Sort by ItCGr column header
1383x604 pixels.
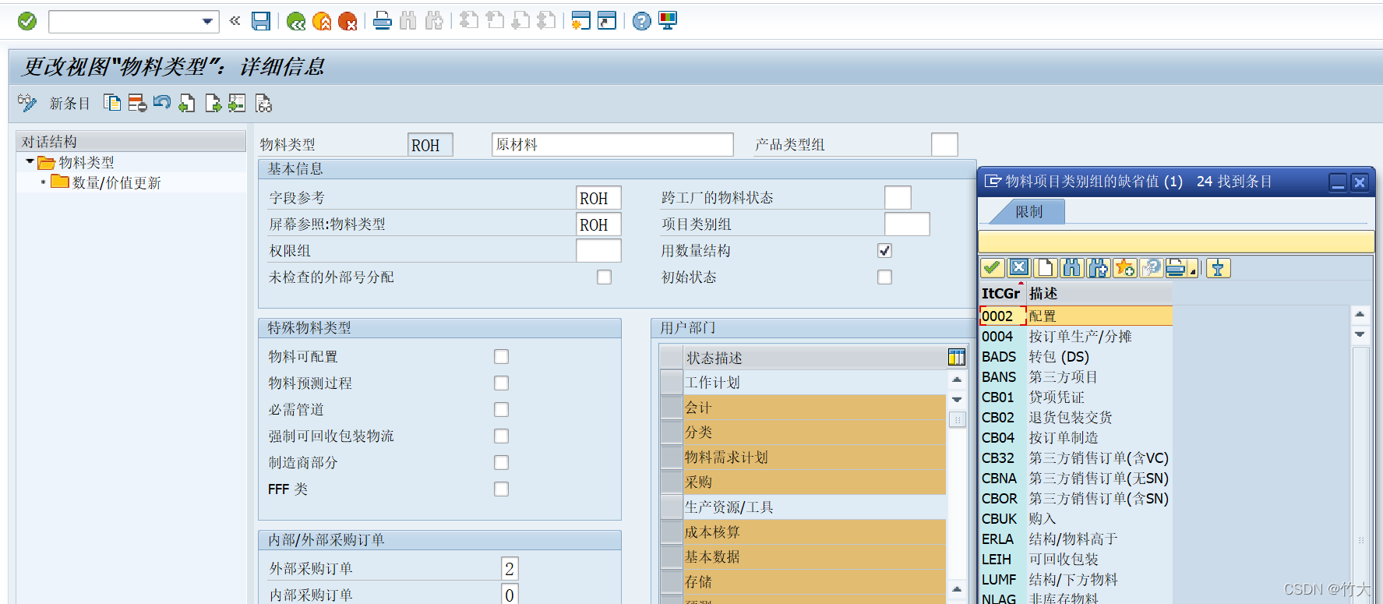click(x=1001, y=293)
